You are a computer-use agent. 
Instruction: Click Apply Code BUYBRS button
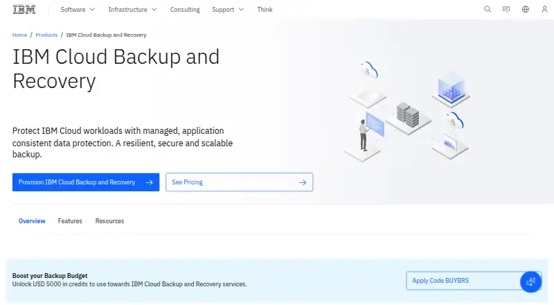coord(474,281)
